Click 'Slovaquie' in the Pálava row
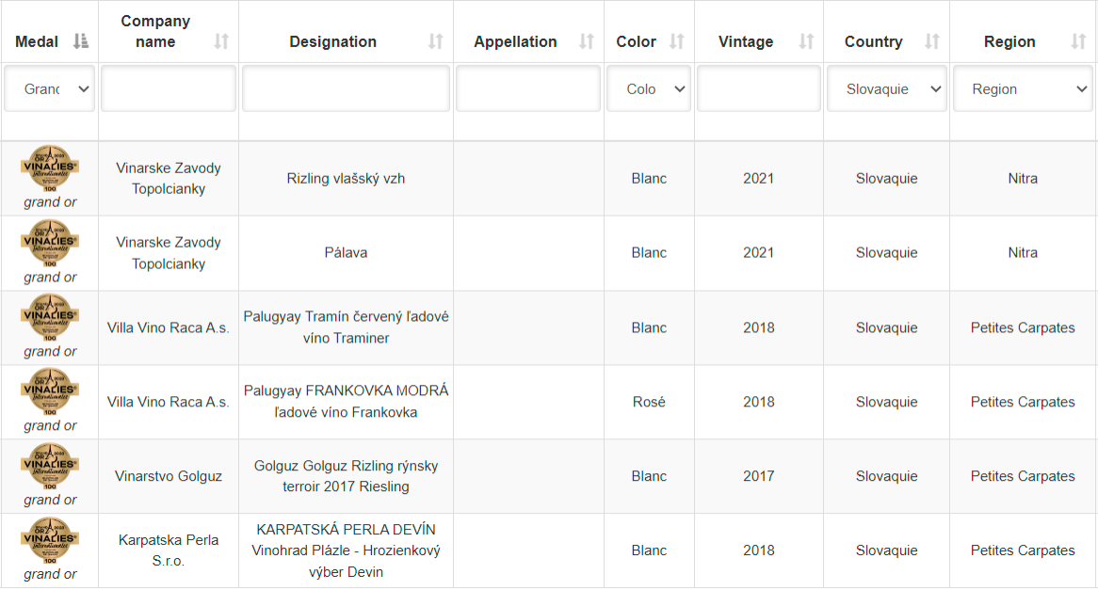The image size is (1098, 590). [x=886, y=253]
